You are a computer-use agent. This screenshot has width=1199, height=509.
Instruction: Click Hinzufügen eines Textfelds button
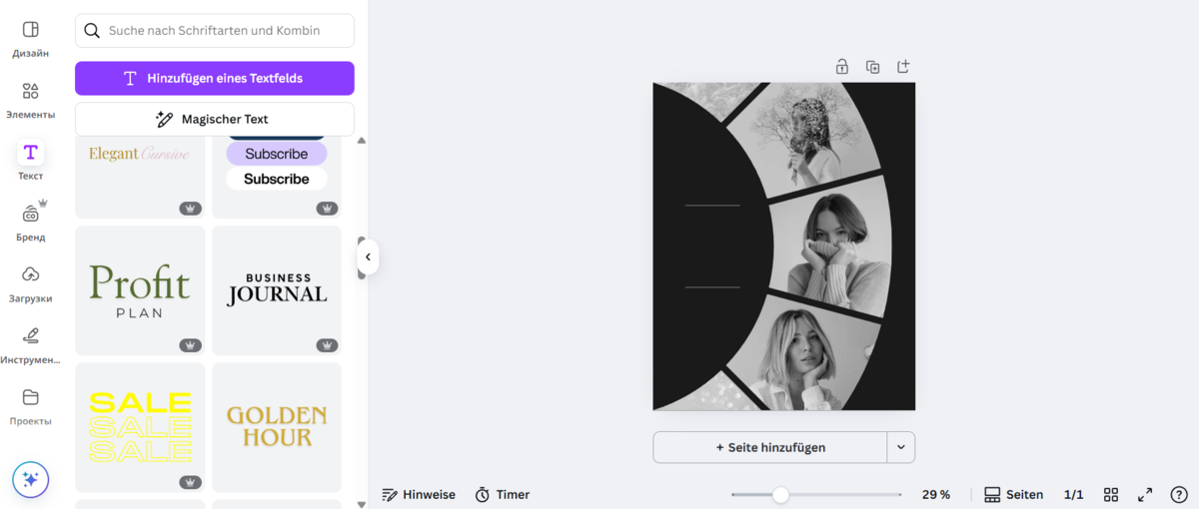click(x=214, y=78)
